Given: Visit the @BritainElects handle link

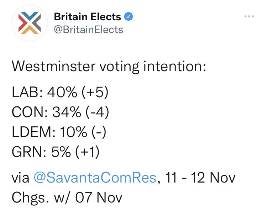Looking at the screenshot, I should tap(88, 30).
